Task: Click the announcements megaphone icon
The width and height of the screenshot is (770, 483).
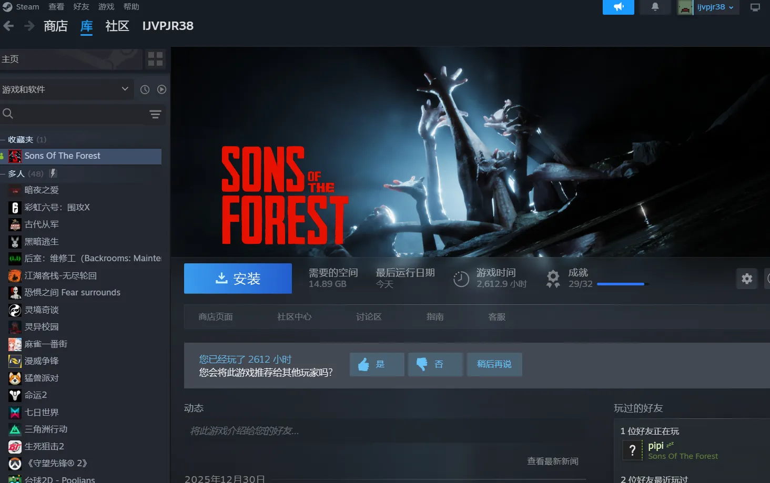Action: pos(618,7)
